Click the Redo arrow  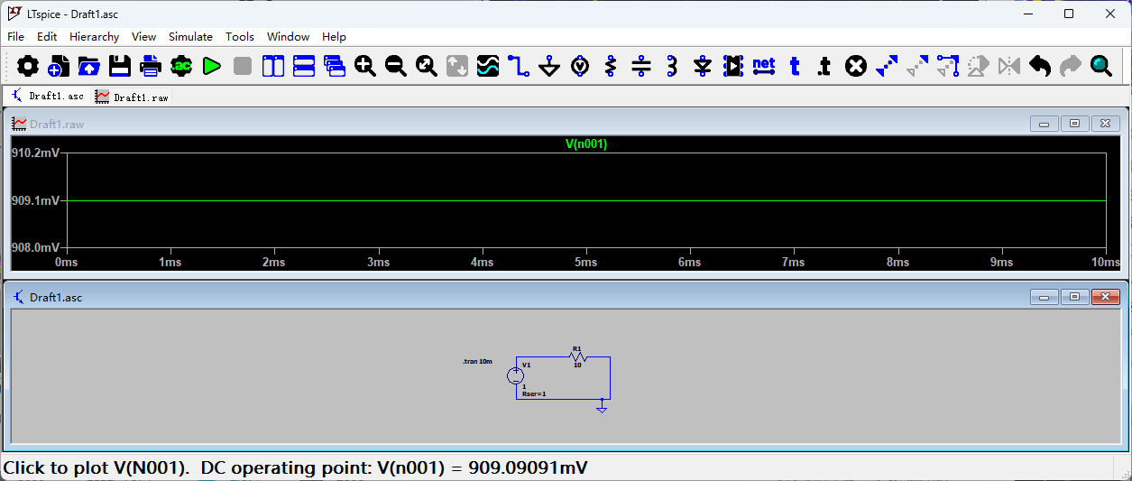pyautogui.click(x=1071, y=66)
